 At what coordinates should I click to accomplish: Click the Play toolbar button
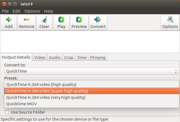tap(61, 23)
